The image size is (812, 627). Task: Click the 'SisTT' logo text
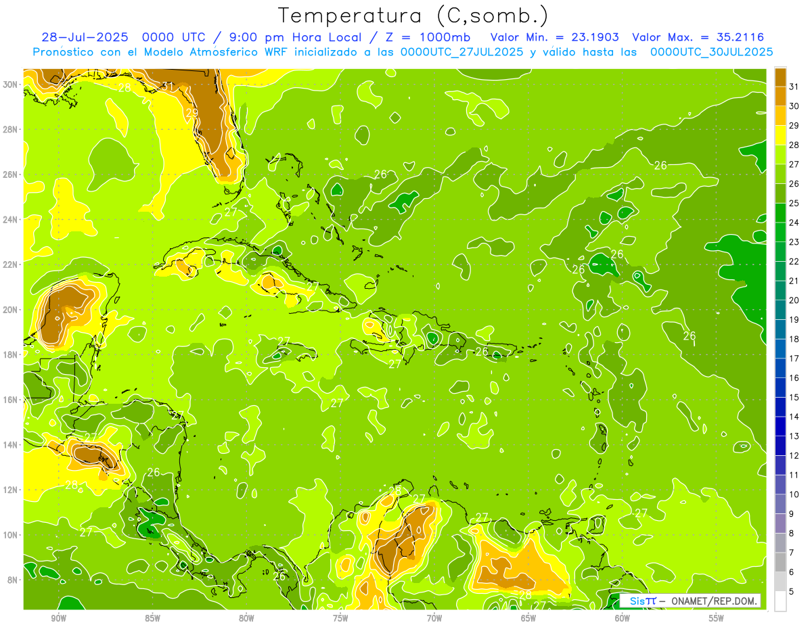(x=643, y=601)
